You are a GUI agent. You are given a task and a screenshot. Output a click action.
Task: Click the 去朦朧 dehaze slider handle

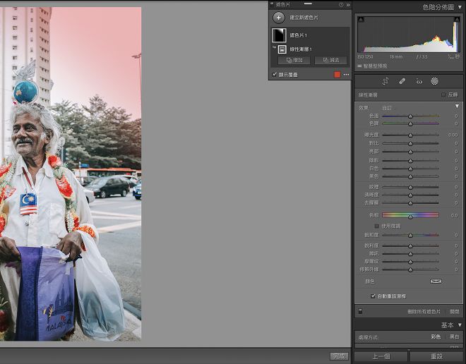(x=410, y=203)
